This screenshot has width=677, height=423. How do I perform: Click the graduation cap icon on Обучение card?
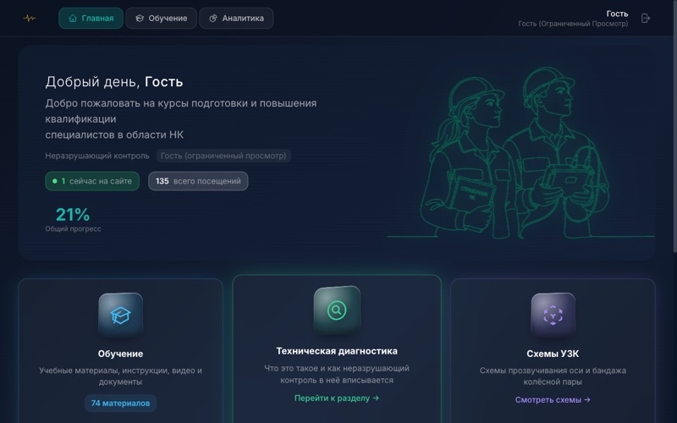click(120, 315)
